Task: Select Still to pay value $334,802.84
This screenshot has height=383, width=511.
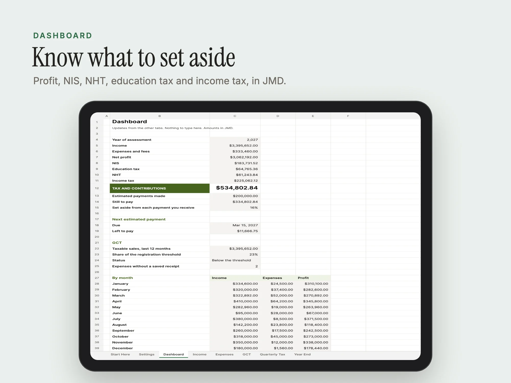Action: (235, 202)
